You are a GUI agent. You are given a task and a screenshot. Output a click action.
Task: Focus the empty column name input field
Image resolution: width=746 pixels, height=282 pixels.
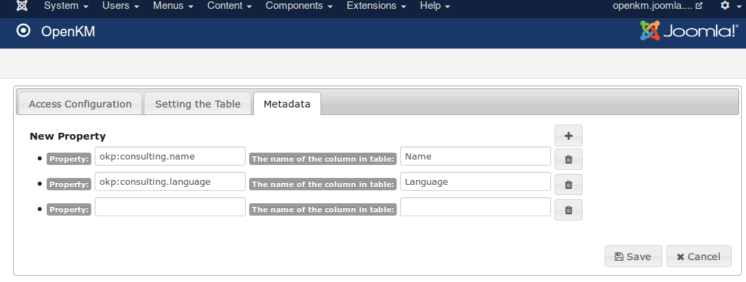tap(476, 207)
